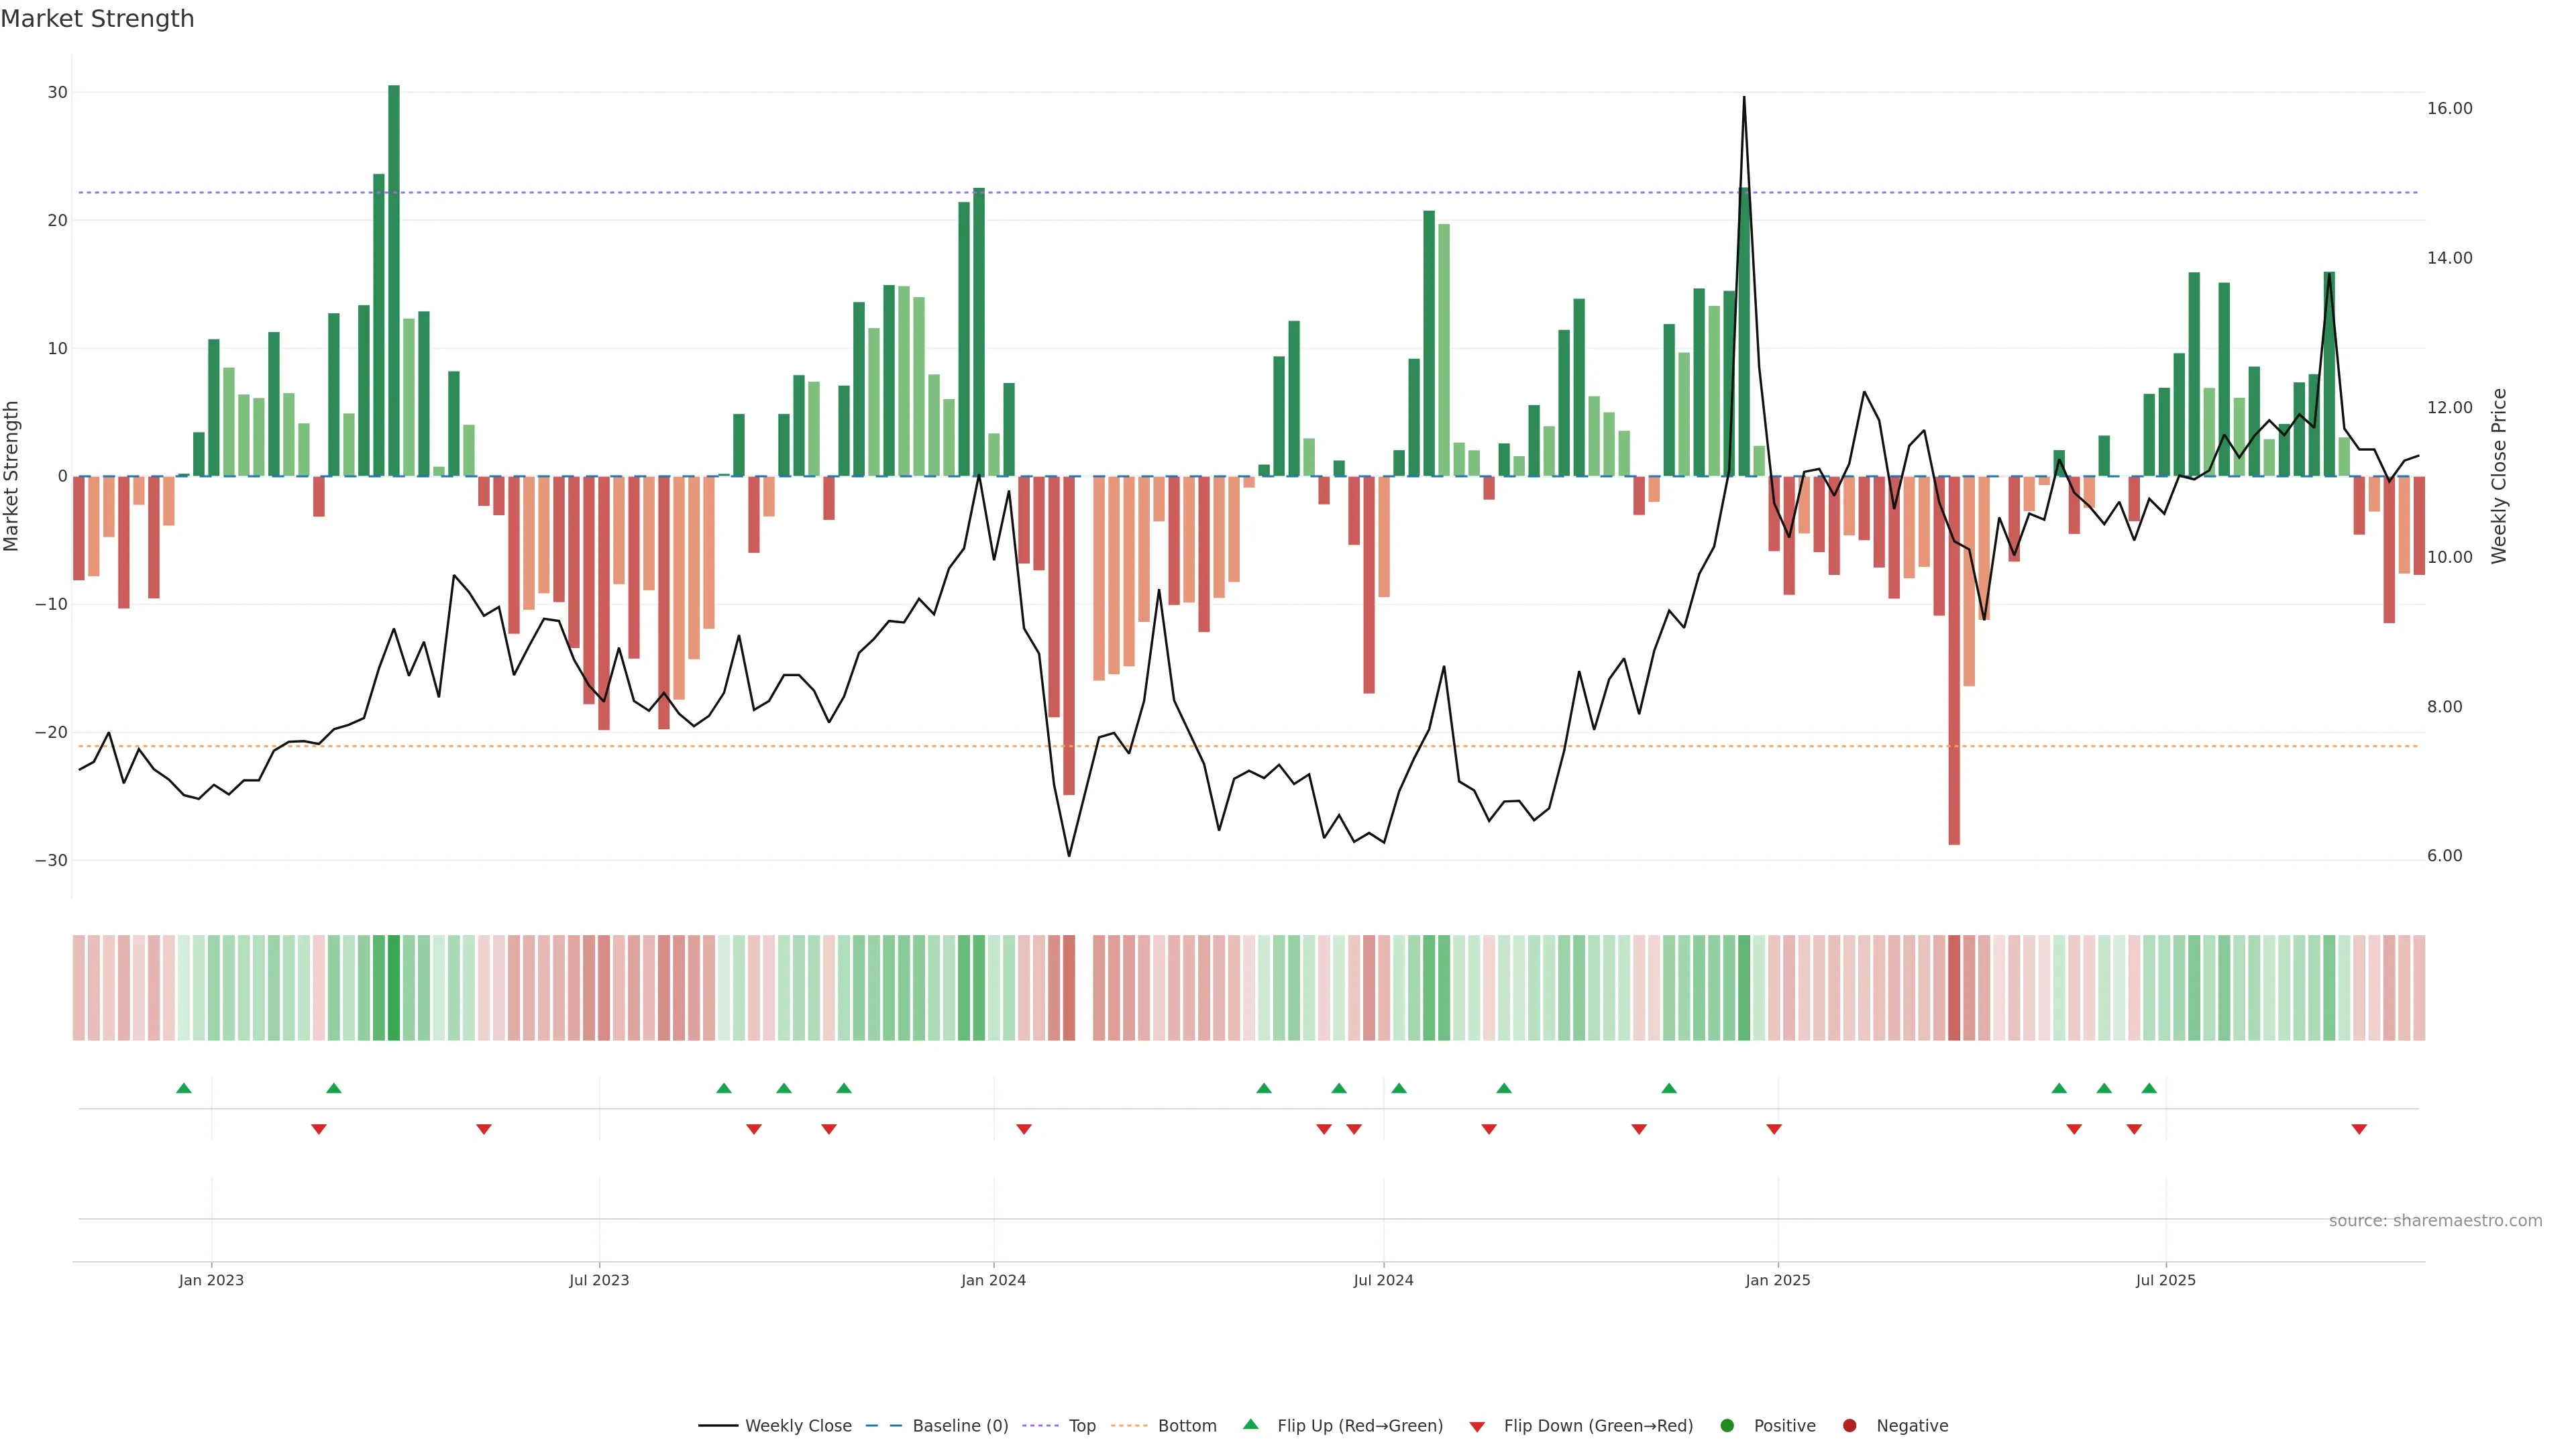Click the Jan 2024 x-axis label
Image resolution: width=2576 pixels, height=1449 pixels.
[x=993, y=1280]
